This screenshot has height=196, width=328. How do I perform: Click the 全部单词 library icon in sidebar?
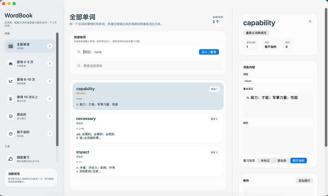coord(11,46)
